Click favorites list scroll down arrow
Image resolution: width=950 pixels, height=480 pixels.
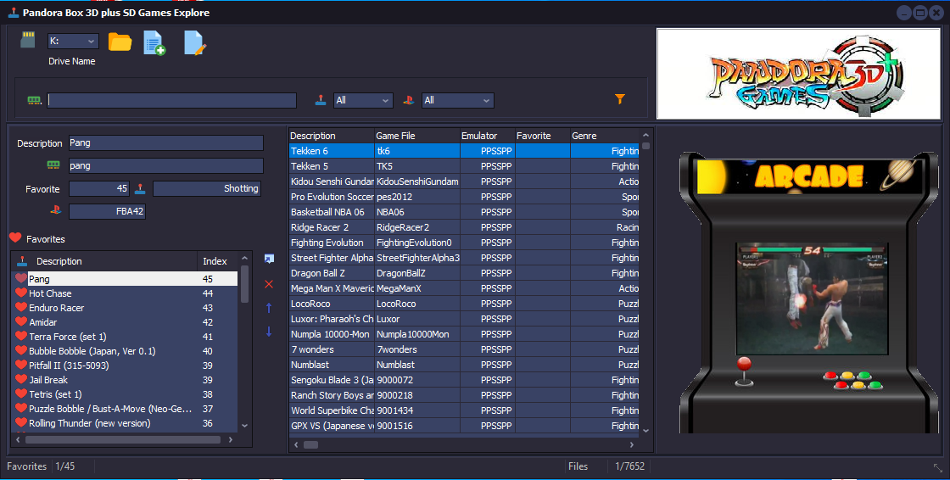[x=245, y=426]
